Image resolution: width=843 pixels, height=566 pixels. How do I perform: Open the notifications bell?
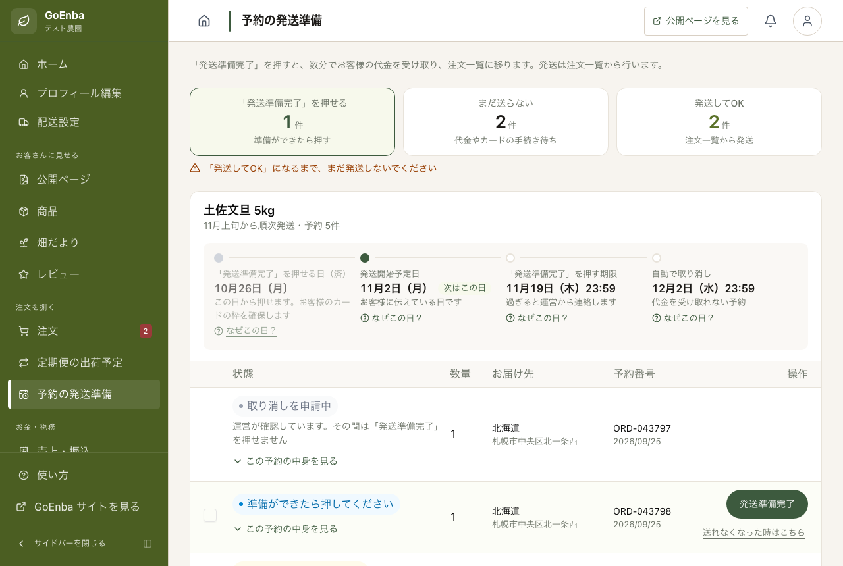tap(771, 21)
